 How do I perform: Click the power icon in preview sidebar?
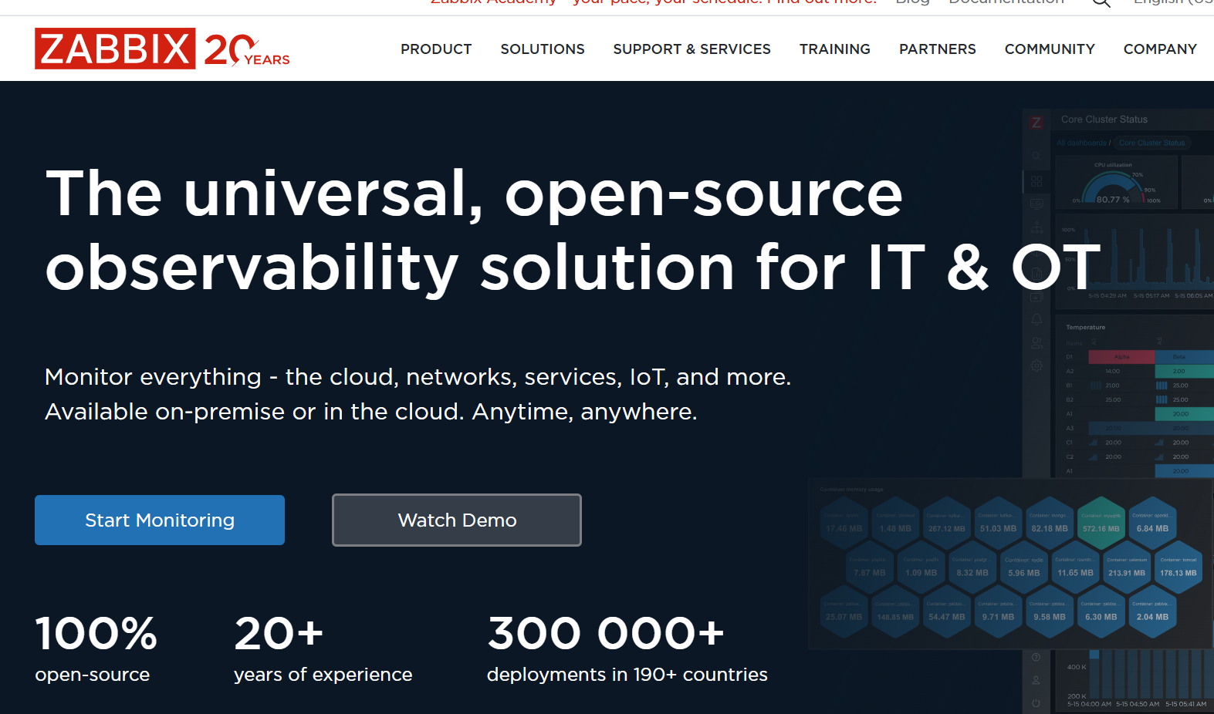(x=1036, y=703)
